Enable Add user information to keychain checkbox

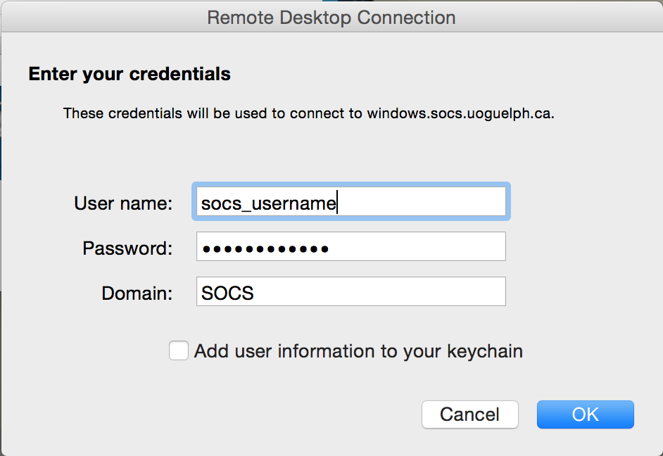179,350
